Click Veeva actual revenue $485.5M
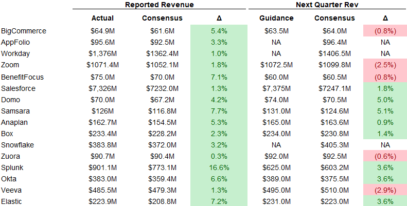Image resolution: width=407 pixels, height=206 pixels. 102,190
